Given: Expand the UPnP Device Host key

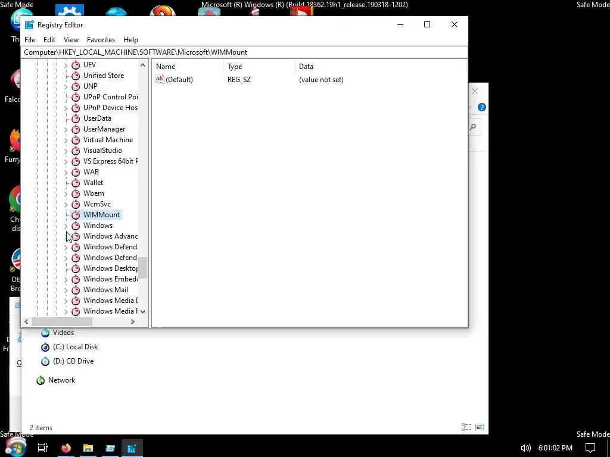Looking at the screenshot, I should (66, 108).
